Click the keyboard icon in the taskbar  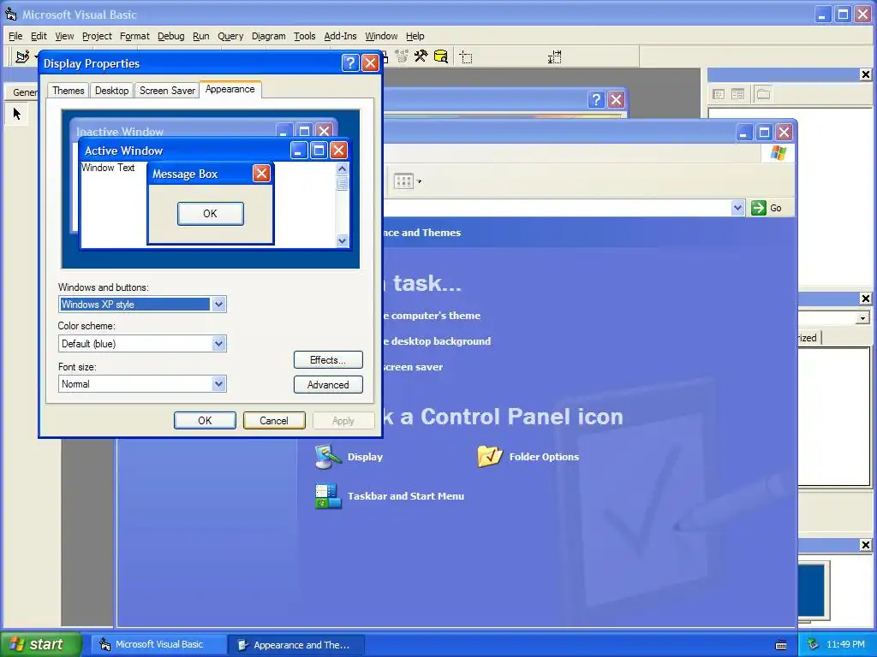click(x=781, y=645)
